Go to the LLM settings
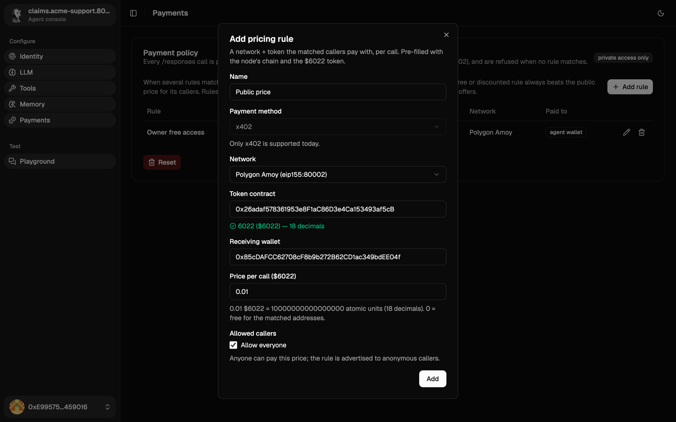Screen dimensions: 676x422 60,72
